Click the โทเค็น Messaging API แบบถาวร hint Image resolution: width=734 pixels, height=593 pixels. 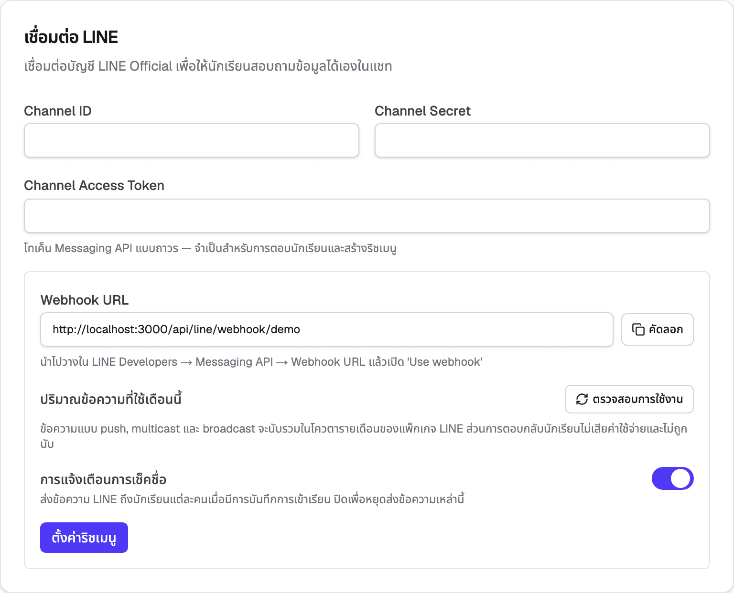tap(210, 248)
